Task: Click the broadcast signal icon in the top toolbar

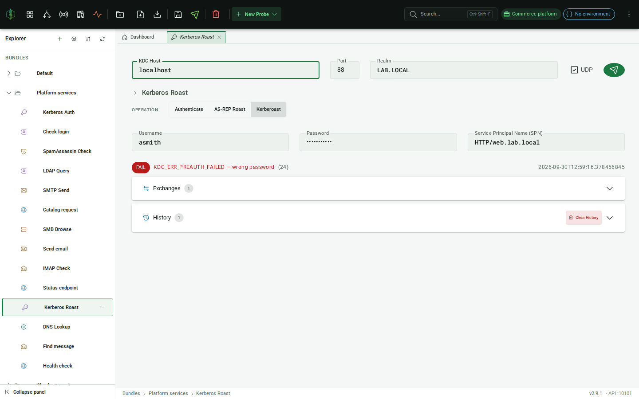Action: [x=63, y=14]
